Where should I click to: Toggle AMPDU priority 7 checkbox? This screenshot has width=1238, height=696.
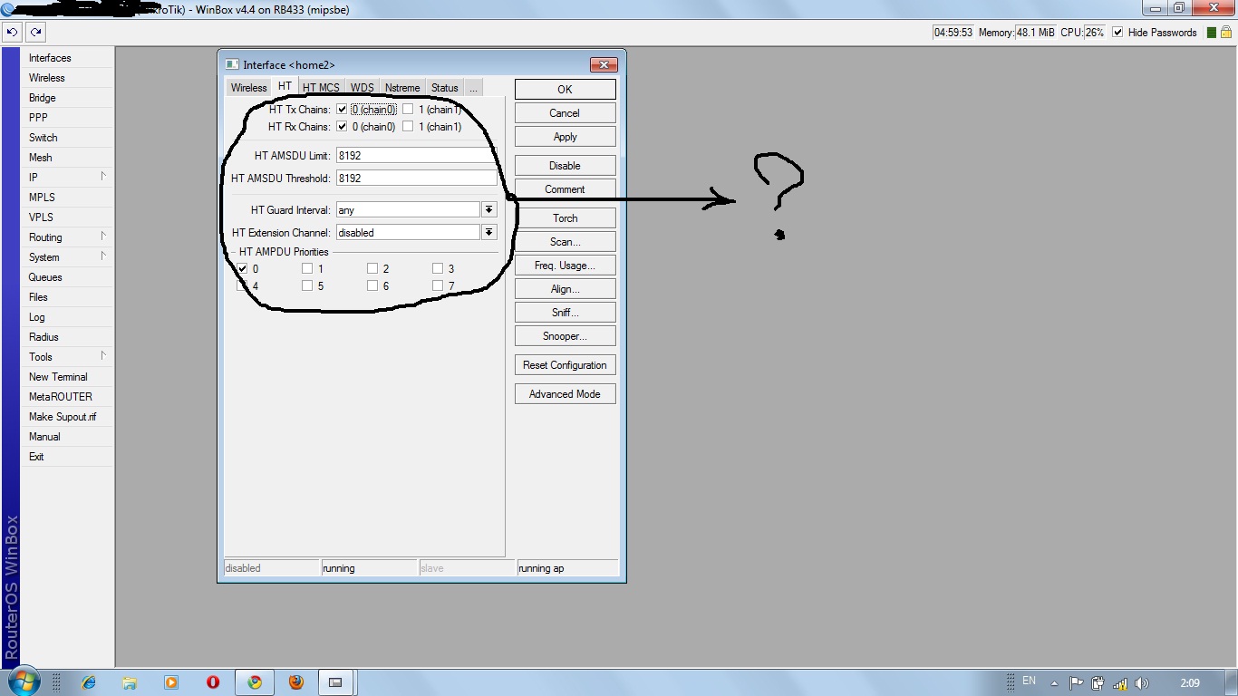(438, 285)
